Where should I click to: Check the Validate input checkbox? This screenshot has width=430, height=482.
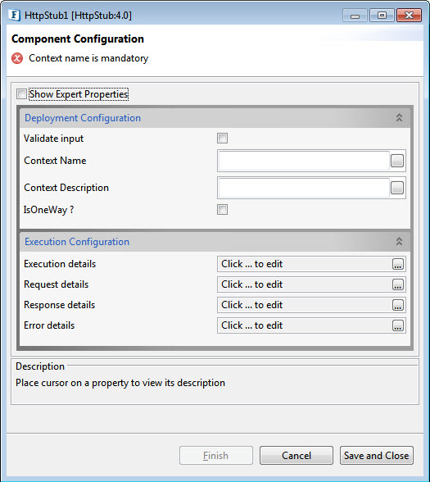[x=223, y=139]
